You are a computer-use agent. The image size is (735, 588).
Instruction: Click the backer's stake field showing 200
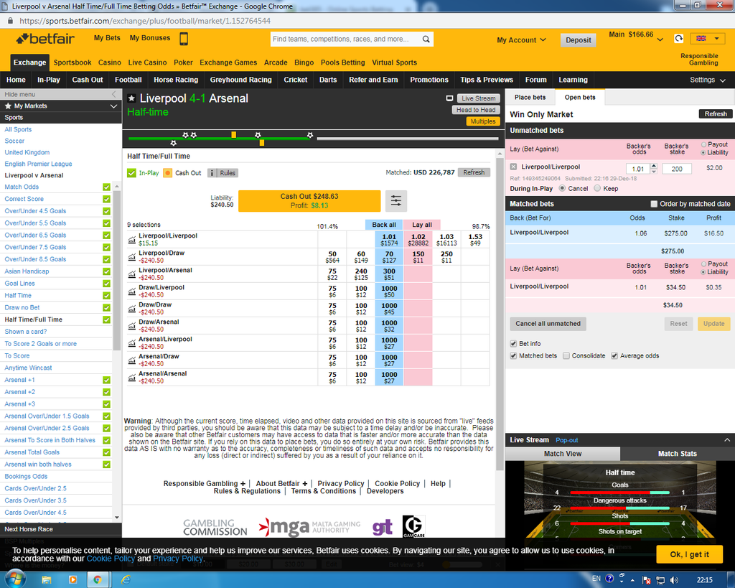point(677,169)
